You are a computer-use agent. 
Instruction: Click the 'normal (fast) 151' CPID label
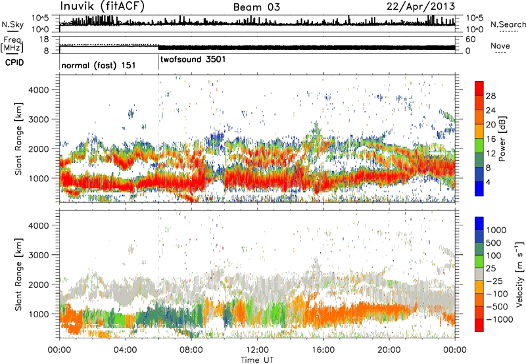click(x=98, y=65)
